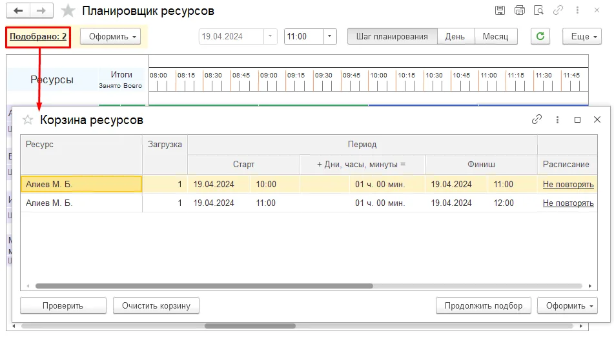614x337 pixels.
Task: Click the Проверить button
Action: tap(63, 305)
